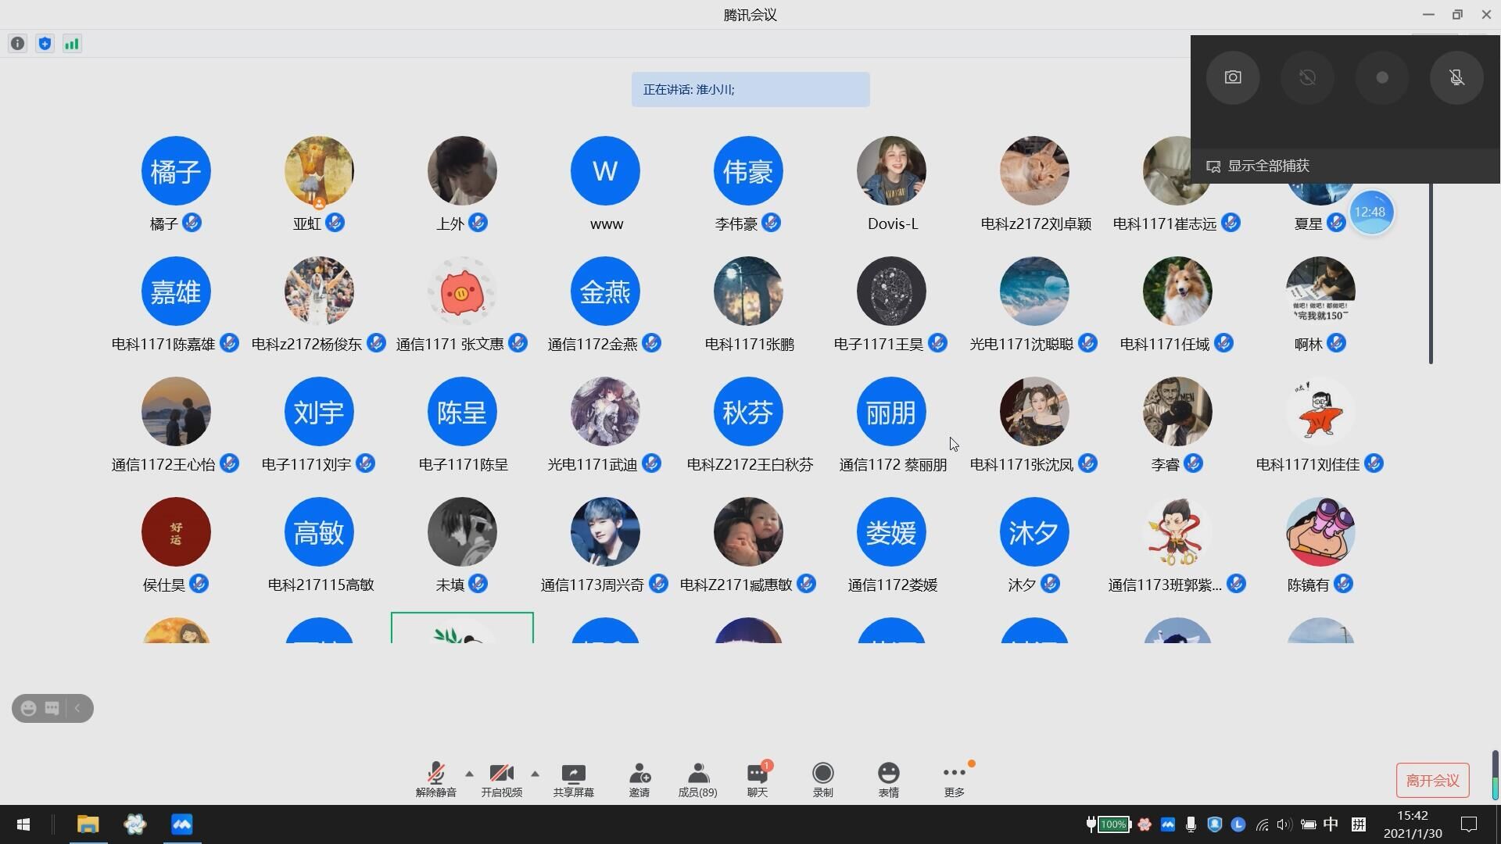Click the participant list vertical scrollbar
Viewport: 1501px width, 844px height.
[1431, 274]
